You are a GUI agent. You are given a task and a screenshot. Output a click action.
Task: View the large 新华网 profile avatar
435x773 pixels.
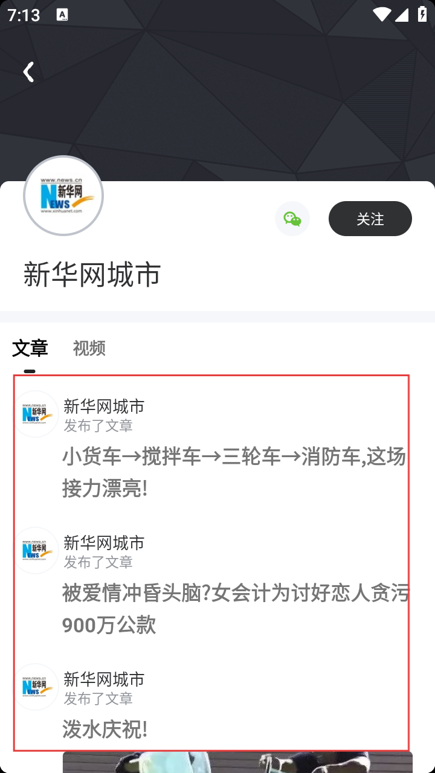[x=63, y=196]
